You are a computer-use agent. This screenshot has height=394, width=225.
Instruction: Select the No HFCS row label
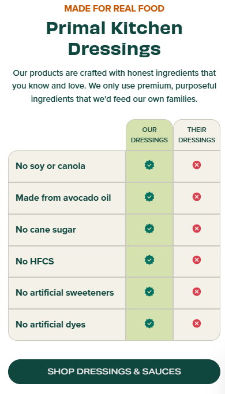[x=35, y=262]
